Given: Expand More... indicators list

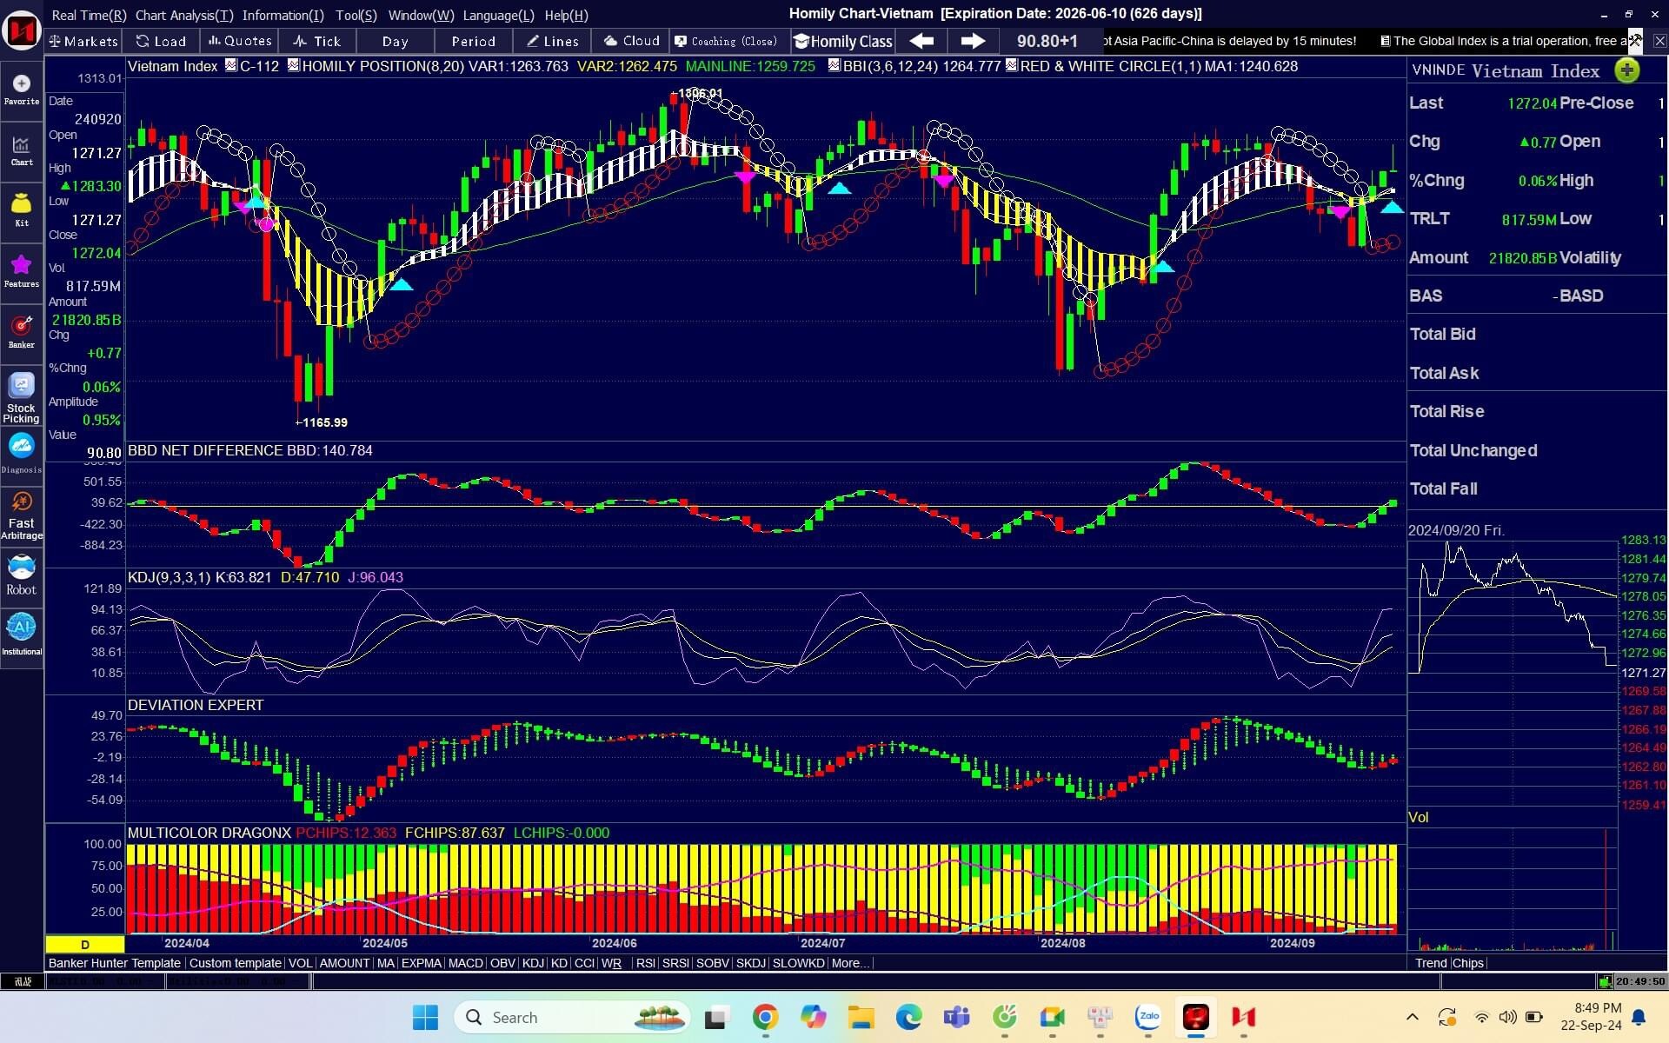Looking at the screenshot, I should (850, 963).
